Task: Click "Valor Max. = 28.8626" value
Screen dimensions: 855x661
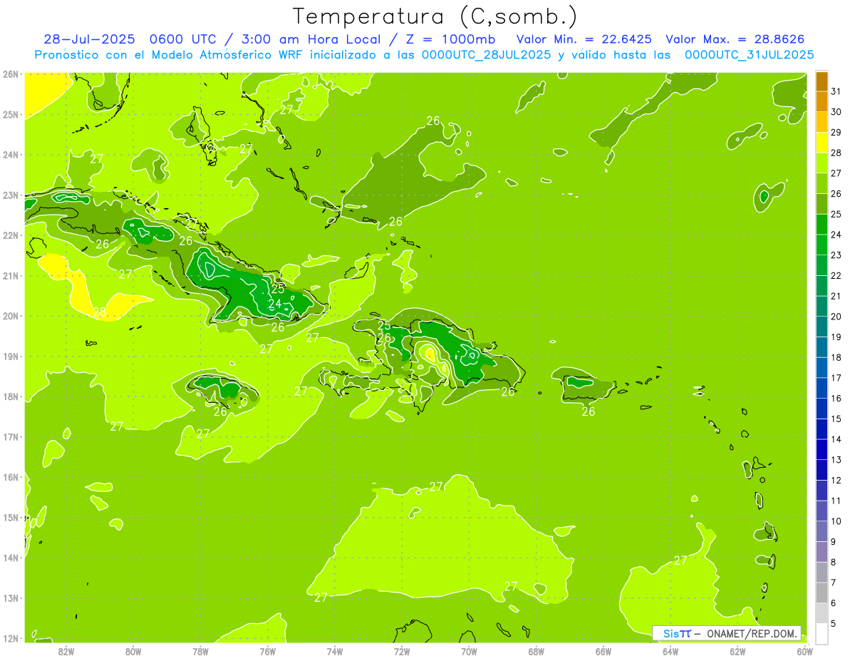Action: point(735,39)
